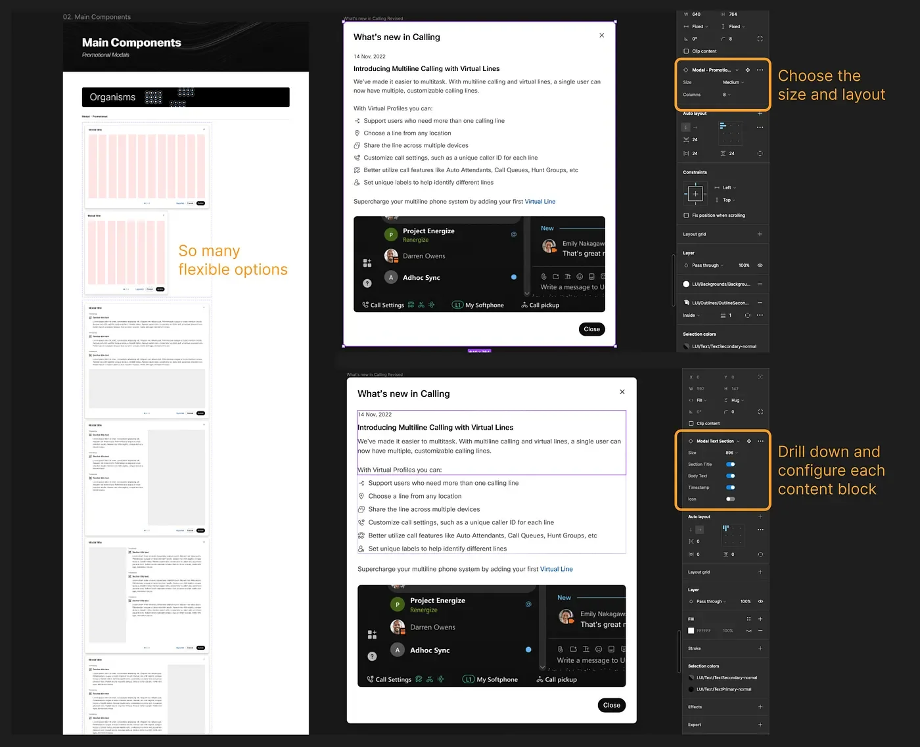Follow the Virtual Line link in upper modal
The width and height of the screenshot is (920, 747).
coord(540,202)
